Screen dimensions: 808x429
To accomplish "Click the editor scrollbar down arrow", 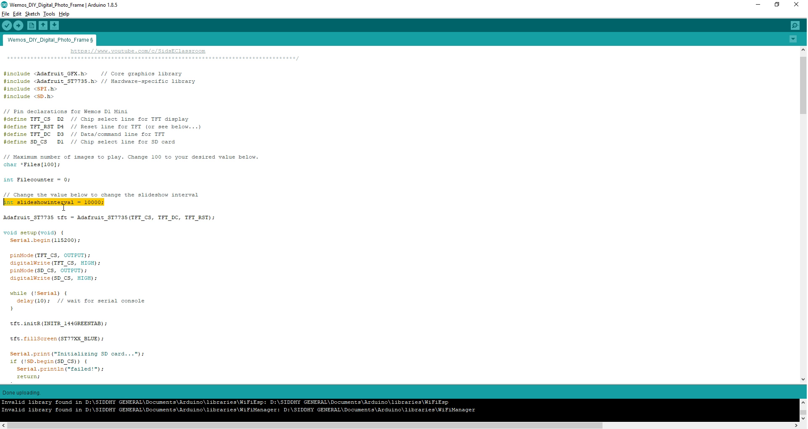I will pyautogui.click(x=803, y=379).
